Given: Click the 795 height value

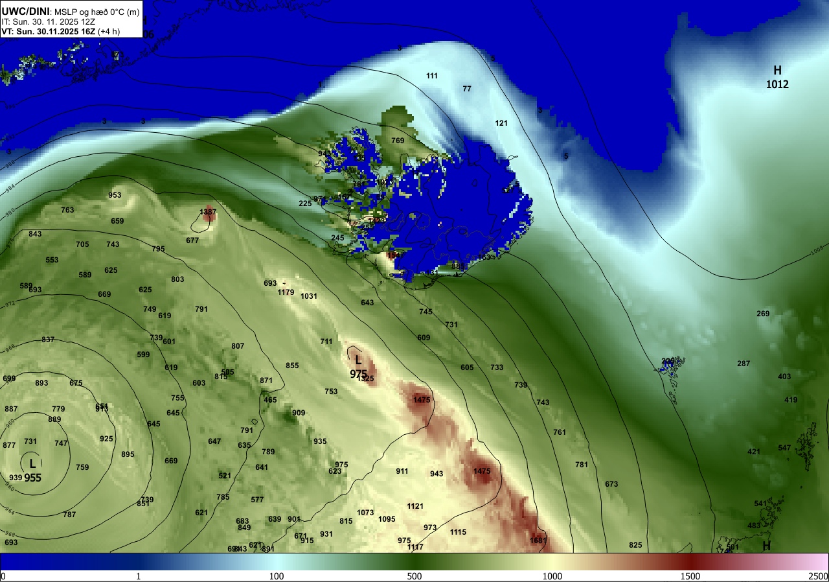Looking at the screenshot, I should pyautogui.click(x=158, y=249).
